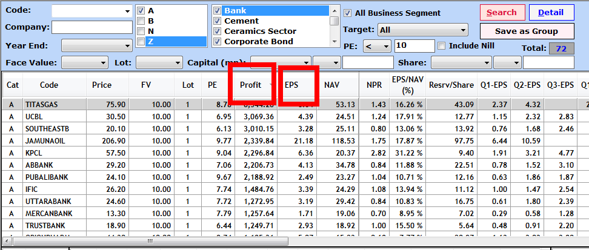Image resolution: width=589 pixels, height=250 pixels.
Task: Click the horizontal table scrollbar thumb
Action: click(150, 241)
